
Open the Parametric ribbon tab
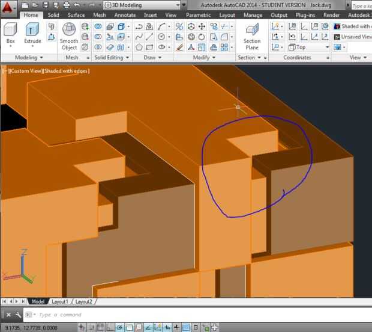click(198, 15)
